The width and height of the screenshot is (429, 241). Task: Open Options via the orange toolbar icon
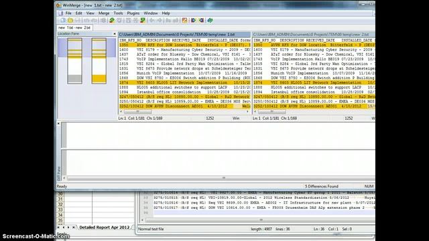(x=185, y=20)
